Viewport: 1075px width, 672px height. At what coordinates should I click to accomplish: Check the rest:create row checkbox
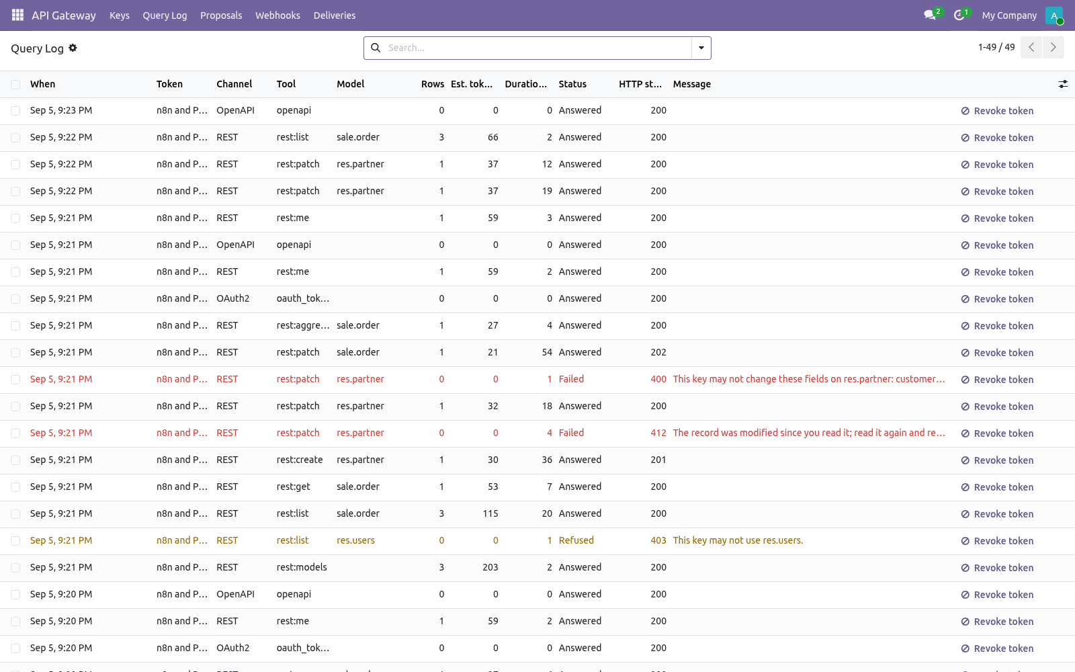[15, 460]
